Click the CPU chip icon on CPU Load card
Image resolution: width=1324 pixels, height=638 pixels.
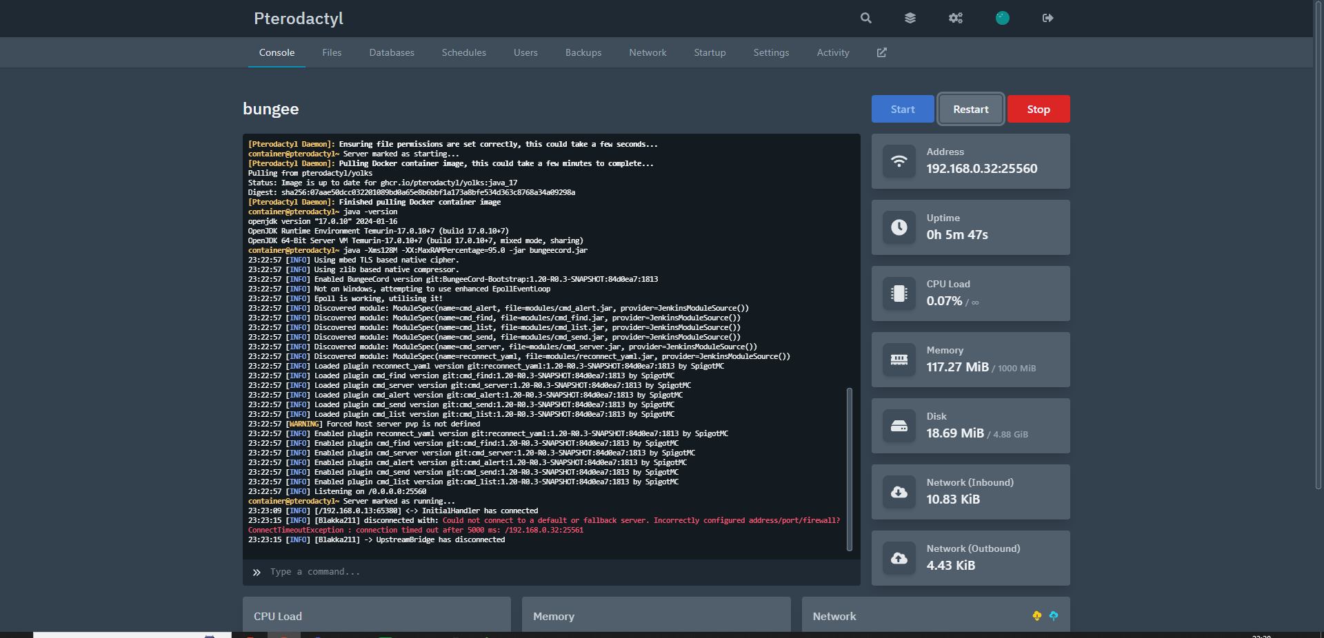coord(899,294)
